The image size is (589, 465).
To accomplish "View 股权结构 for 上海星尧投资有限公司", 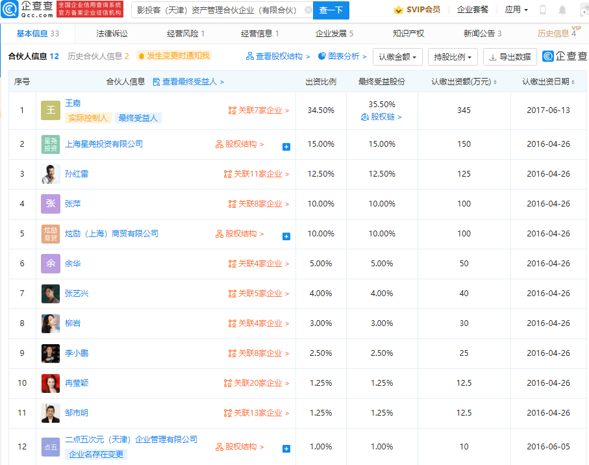I will [x=240, y=144].
